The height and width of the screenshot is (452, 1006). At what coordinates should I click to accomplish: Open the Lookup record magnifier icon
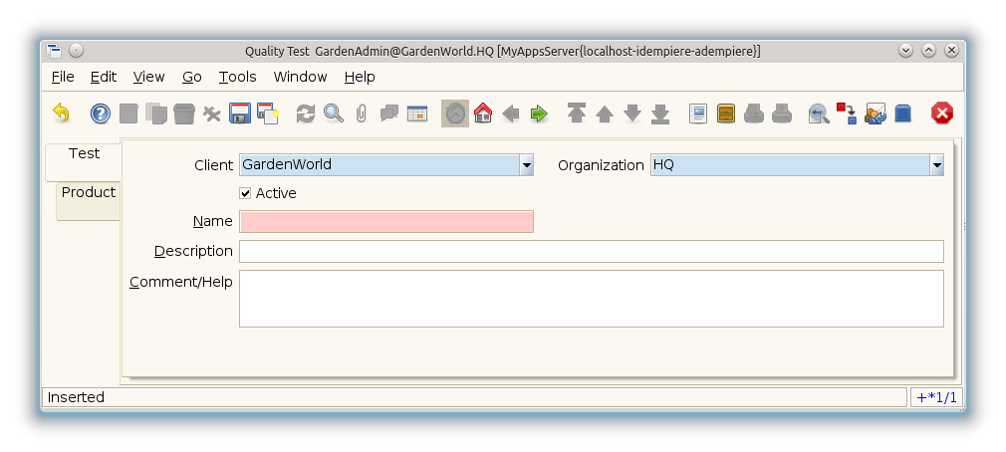pos(334,113)
